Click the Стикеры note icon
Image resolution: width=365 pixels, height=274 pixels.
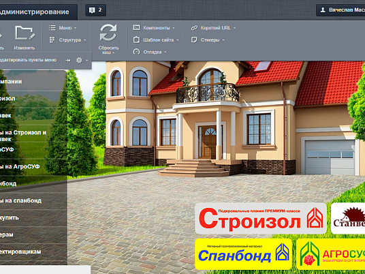[x=194, y=40]
